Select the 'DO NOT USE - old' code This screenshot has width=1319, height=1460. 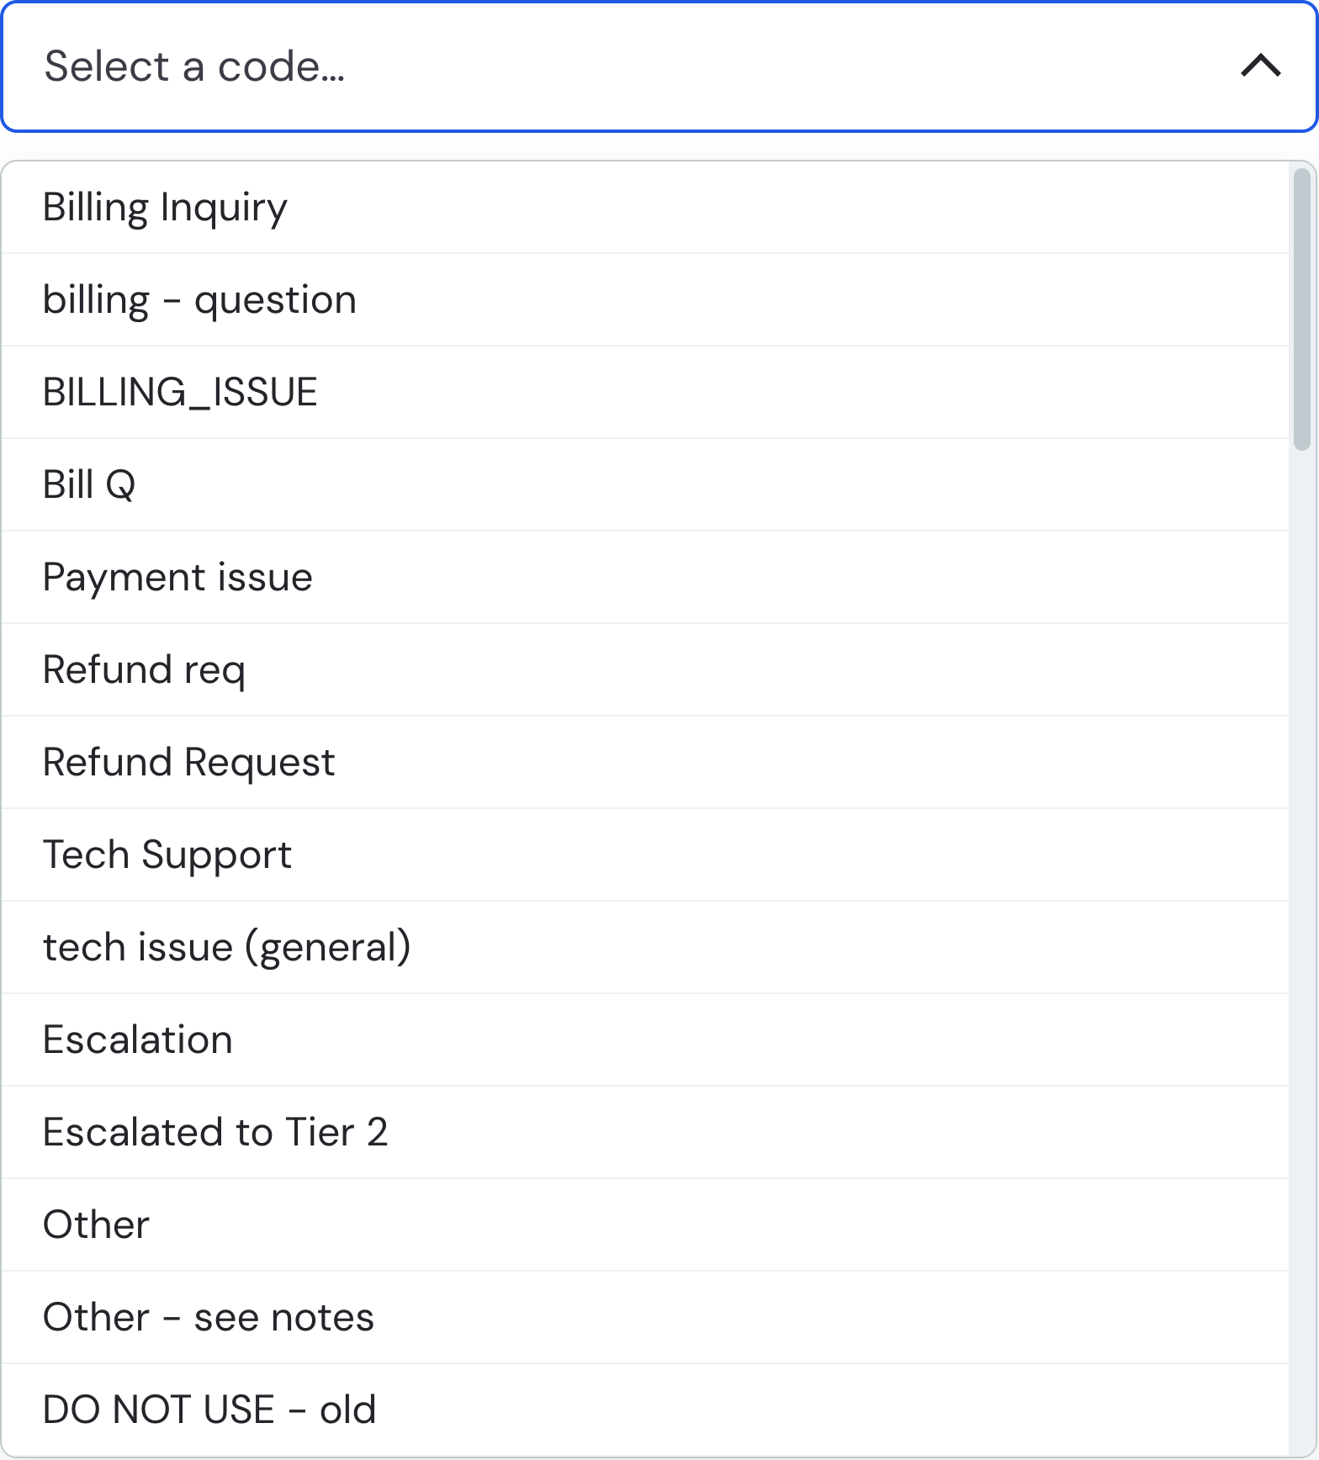(645, 1410)
